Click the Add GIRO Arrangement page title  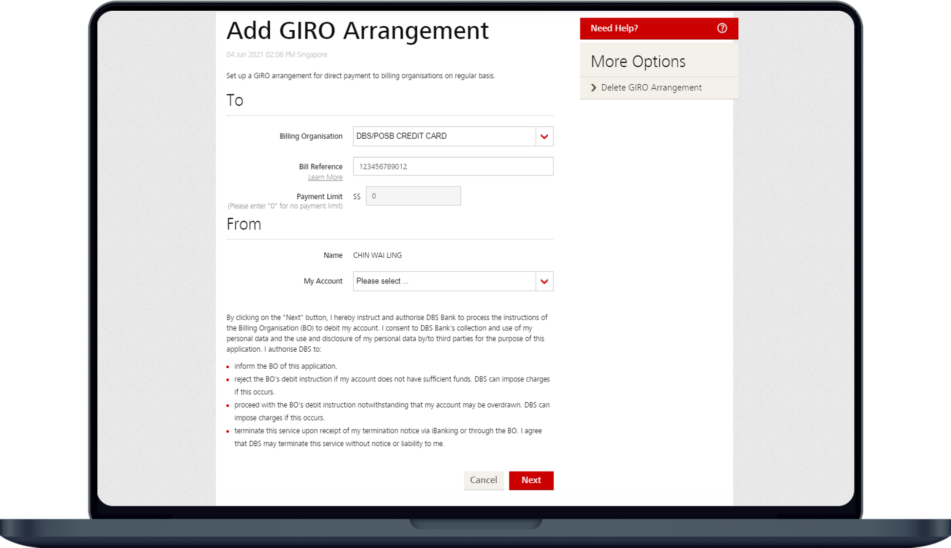click(x=357, y=30)
